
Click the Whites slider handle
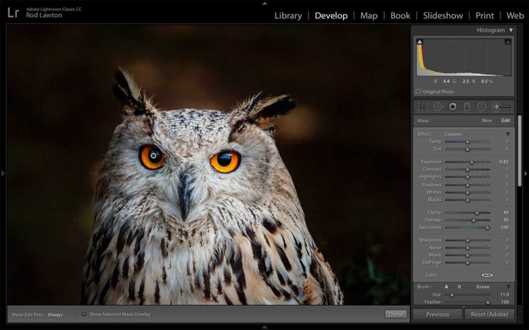coord(467,192)
